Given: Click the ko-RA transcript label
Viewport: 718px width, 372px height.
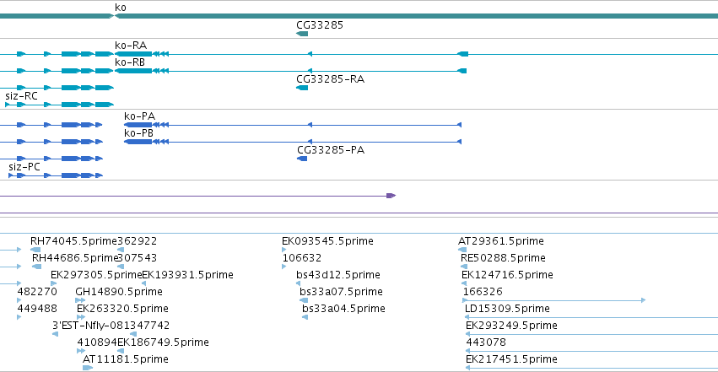Looking at the screenshot, I should click(131, 45).
